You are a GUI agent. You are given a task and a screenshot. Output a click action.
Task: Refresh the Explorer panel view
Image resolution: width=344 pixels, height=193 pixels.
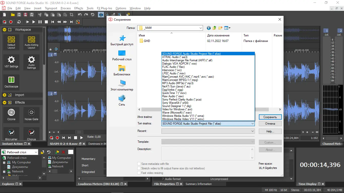[x=49, y=152]
